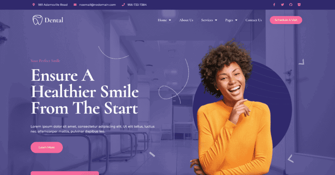Click the Schedule A Visit button
The height and width of the screenshot is (175, 335).
pos(286,20)
